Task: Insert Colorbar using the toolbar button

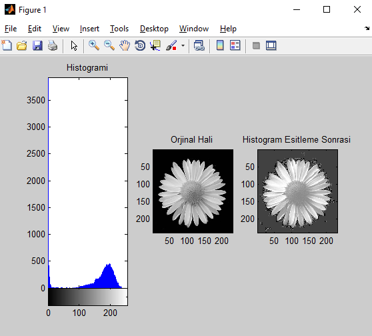Action: pos(220,45)
